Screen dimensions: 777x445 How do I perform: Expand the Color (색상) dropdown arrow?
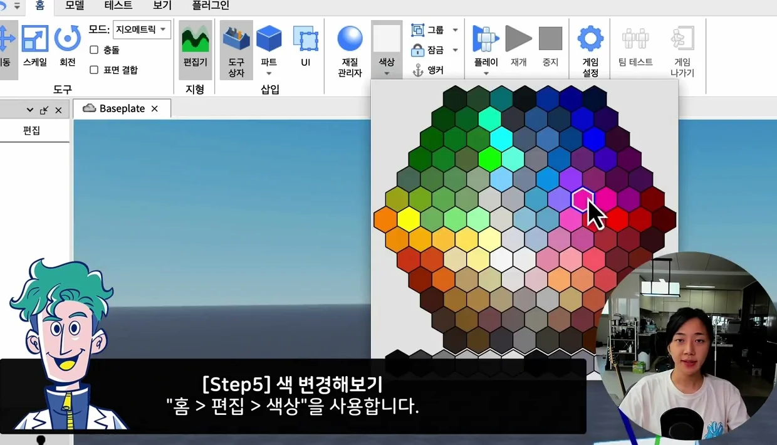point(387,73)
